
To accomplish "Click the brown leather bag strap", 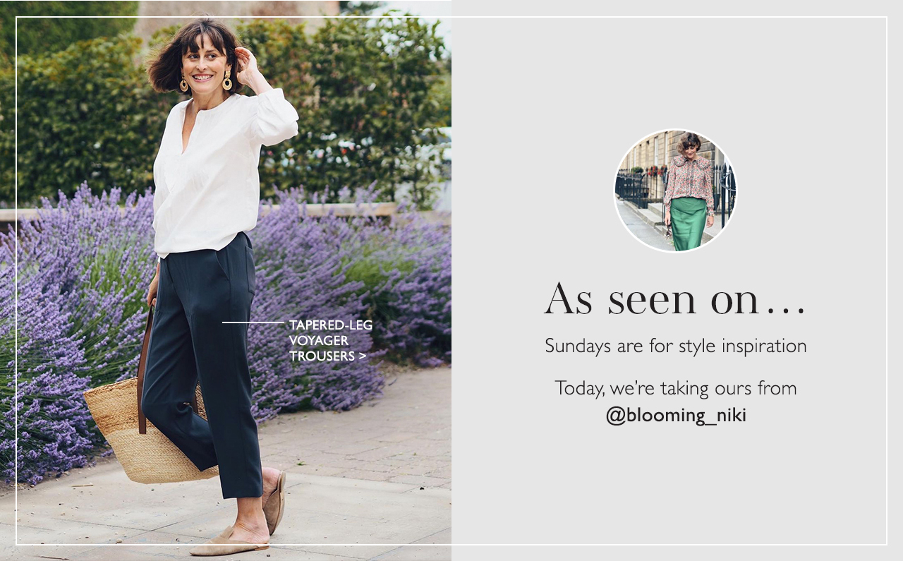I will point(145,370).
